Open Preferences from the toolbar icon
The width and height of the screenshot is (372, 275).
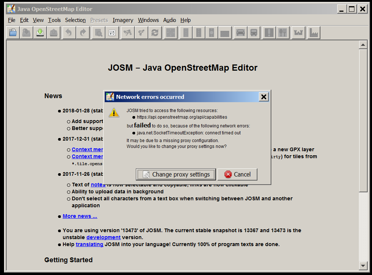pos(112,33)
